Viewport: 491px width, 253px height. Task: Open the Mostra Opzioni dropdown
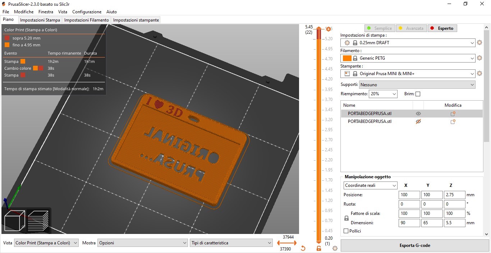143,243
